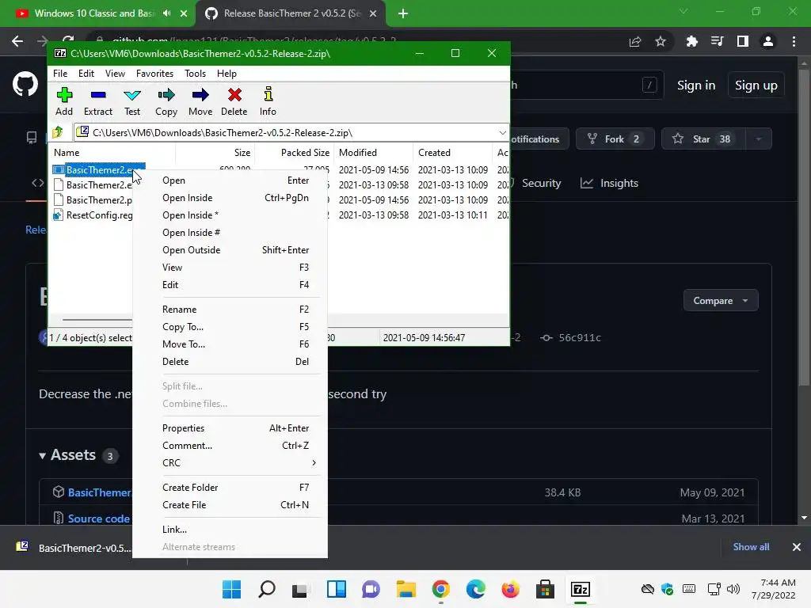Collapse the Assets section triangle
811x608 pixels.
click(x=43, y=455)
